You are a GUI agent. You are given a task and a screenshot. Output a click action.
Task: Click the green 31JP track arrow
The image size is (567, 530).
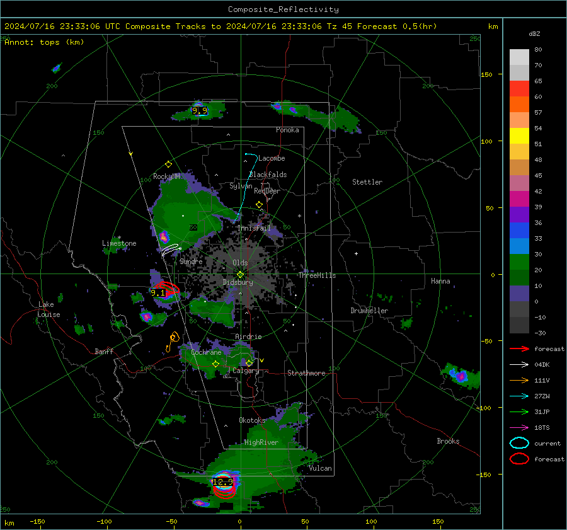(519, 412)
